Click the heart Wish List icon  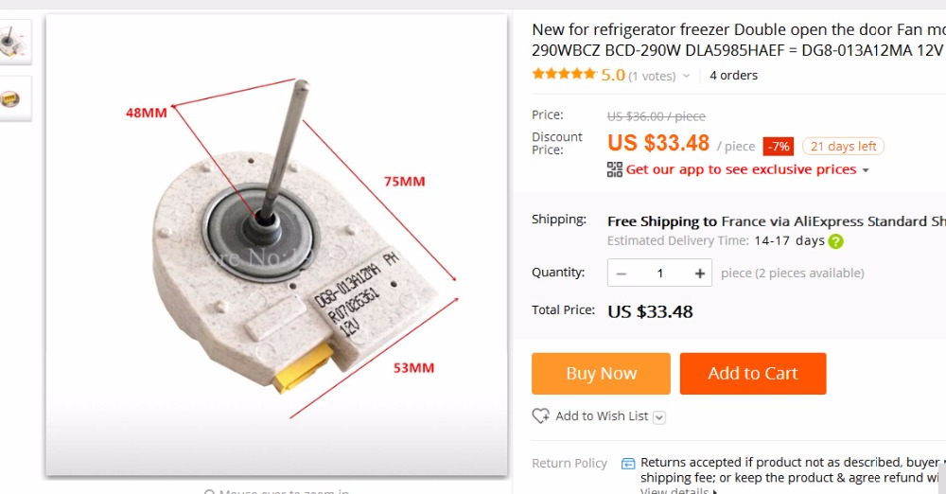(x=541, y=416)
